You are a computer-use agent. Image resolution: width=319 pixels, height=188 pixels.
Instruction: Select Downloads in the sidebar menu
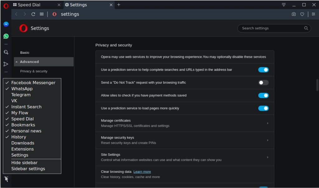[32, 143]
